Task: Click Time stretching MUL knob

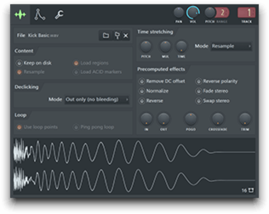Action: 165,46
